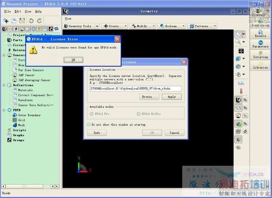The image size is (272, 198).
Task: Open the Edit menu
Action: [x=18, y=12]
